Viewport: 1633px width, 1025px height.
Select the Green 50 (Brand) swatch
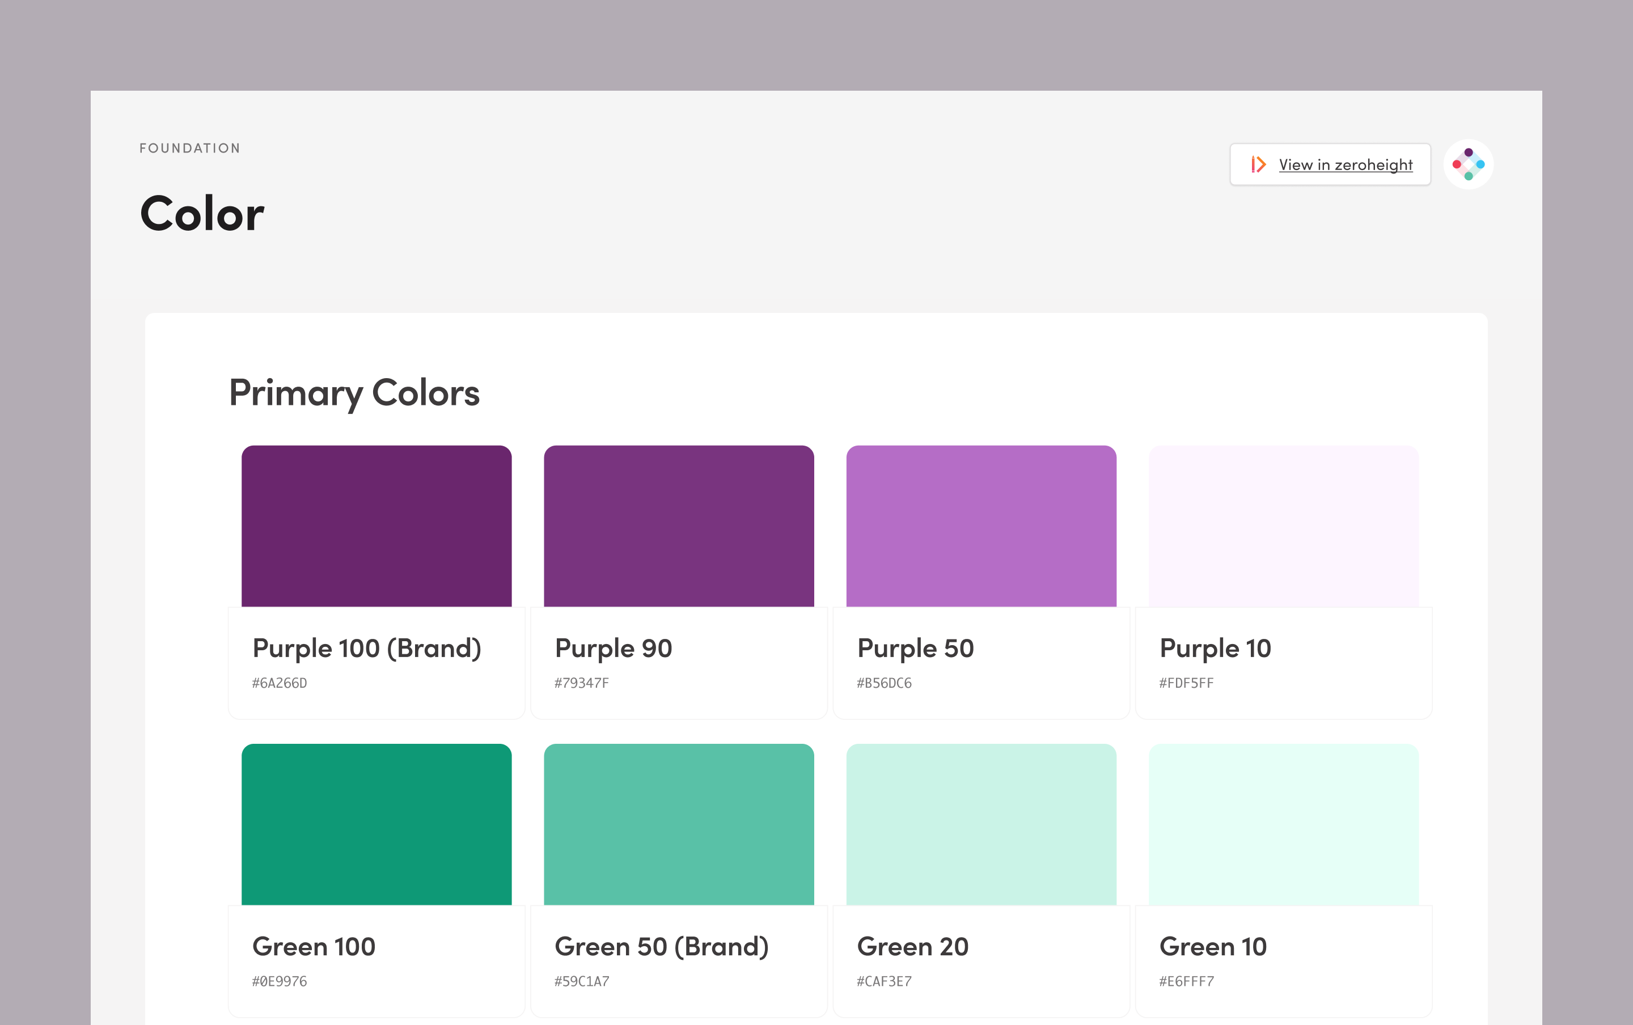click(679, 824)
